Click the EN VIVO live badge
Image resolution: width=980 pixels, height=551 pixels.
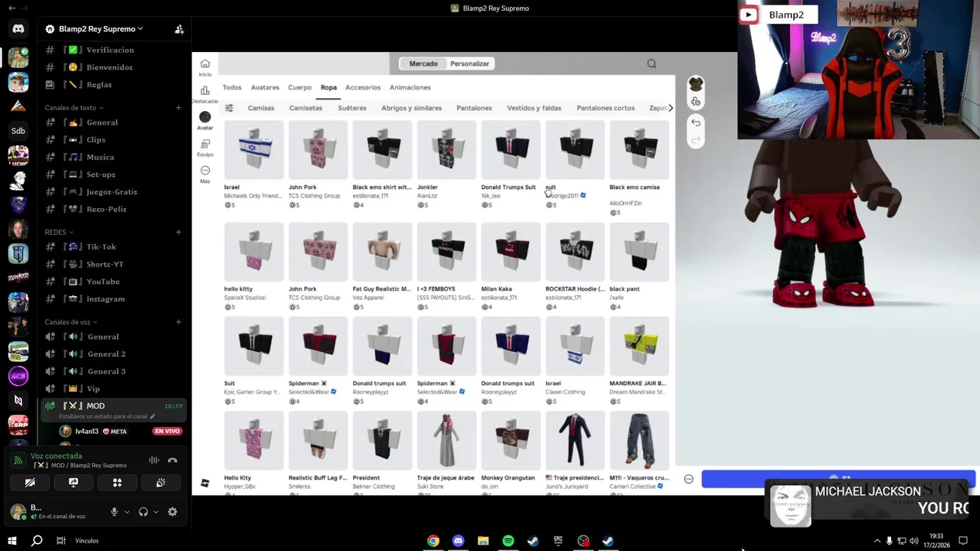[x=167, y=432]
